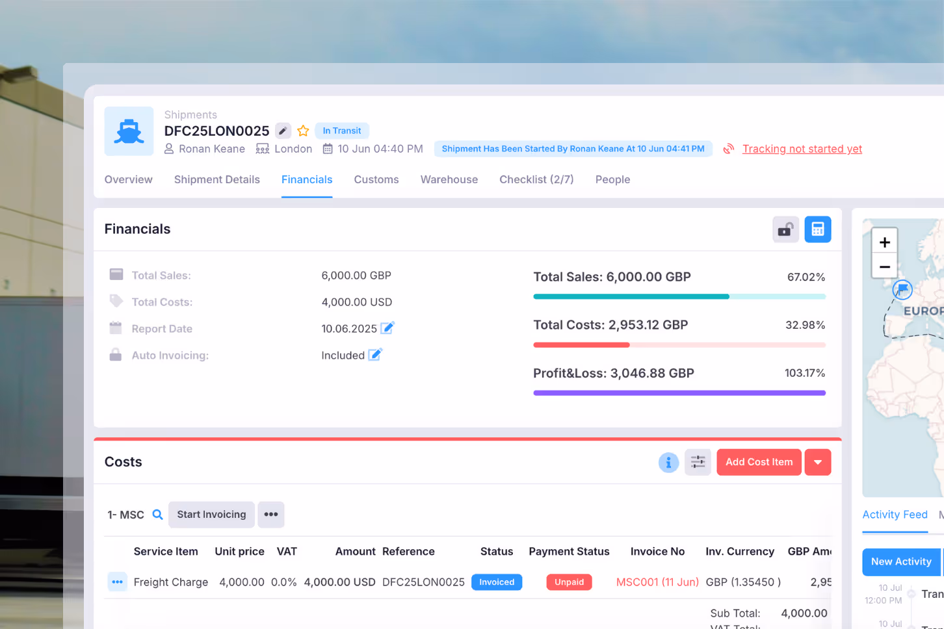Edit shipment name with pencil icon

click(x=283, y=131)
